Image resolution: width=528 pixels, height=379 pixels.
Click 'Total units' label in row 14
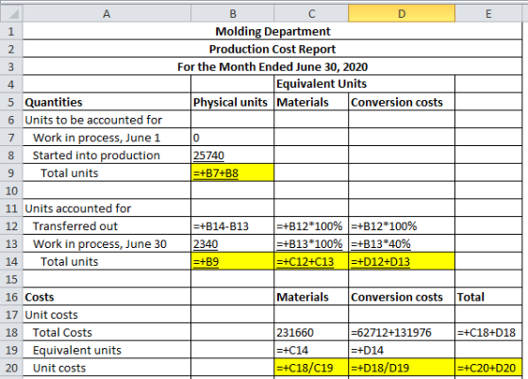coord(107,261)
